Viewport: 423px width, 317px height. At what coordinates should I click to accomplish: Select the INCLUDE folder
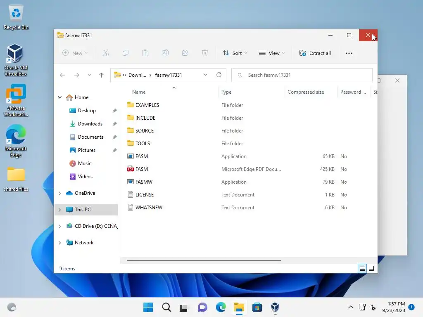[145, 118]
